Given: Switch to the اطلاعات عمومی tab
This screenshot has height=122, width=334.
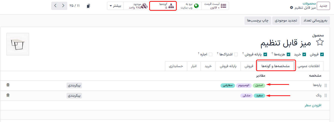Looking at the screenshot, I should point(309,66).
